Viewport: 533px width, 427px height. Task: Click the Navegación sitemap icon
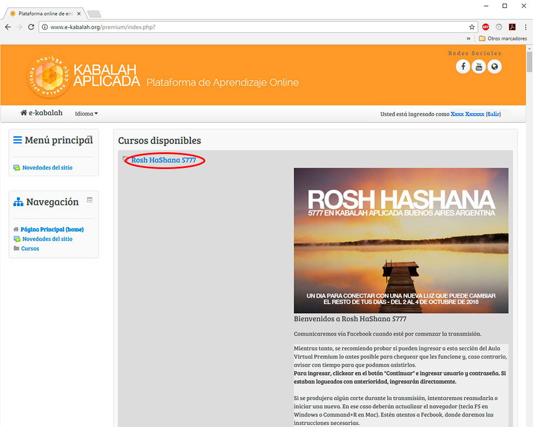click(18, 202)
